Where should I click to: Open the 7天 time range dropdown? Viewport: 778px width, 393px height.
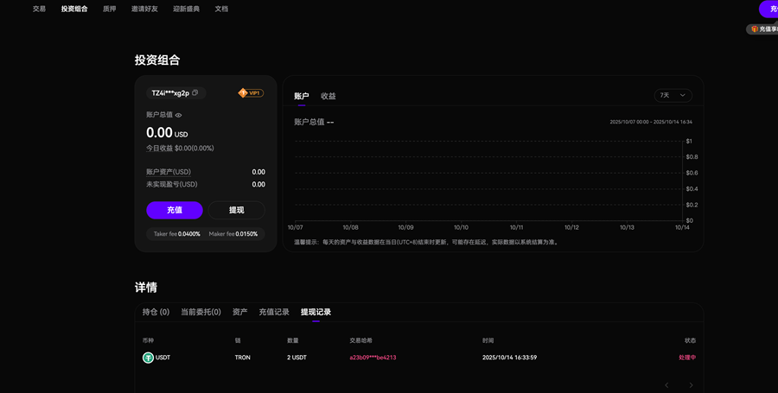pos(673,95)
